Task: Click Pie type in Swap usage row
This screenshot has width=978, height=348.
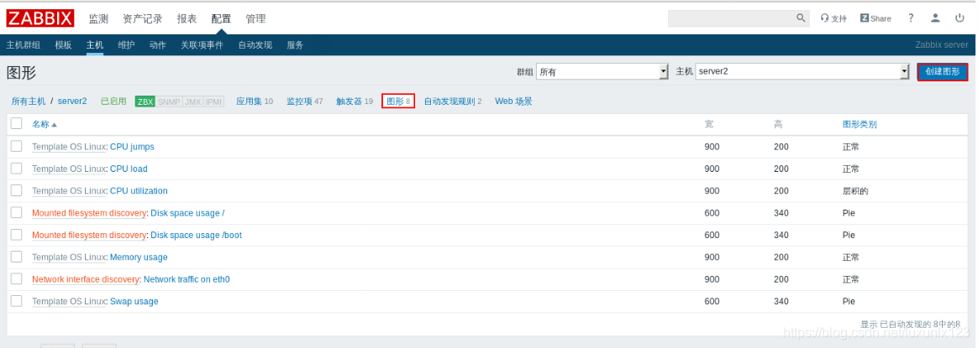Action: pos(849,301)
